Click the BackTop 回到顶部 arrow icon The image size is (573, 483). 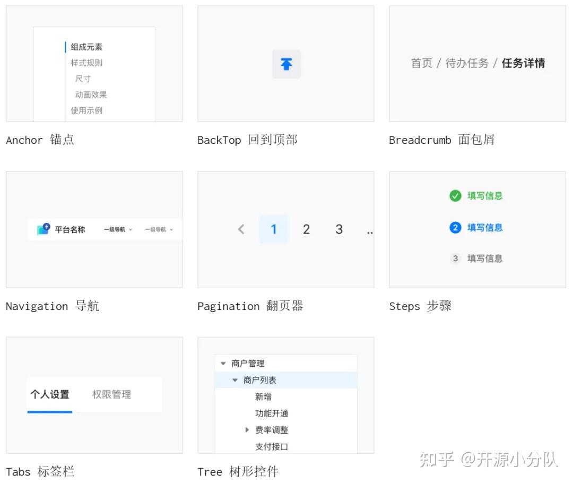(x=286, y=63)
